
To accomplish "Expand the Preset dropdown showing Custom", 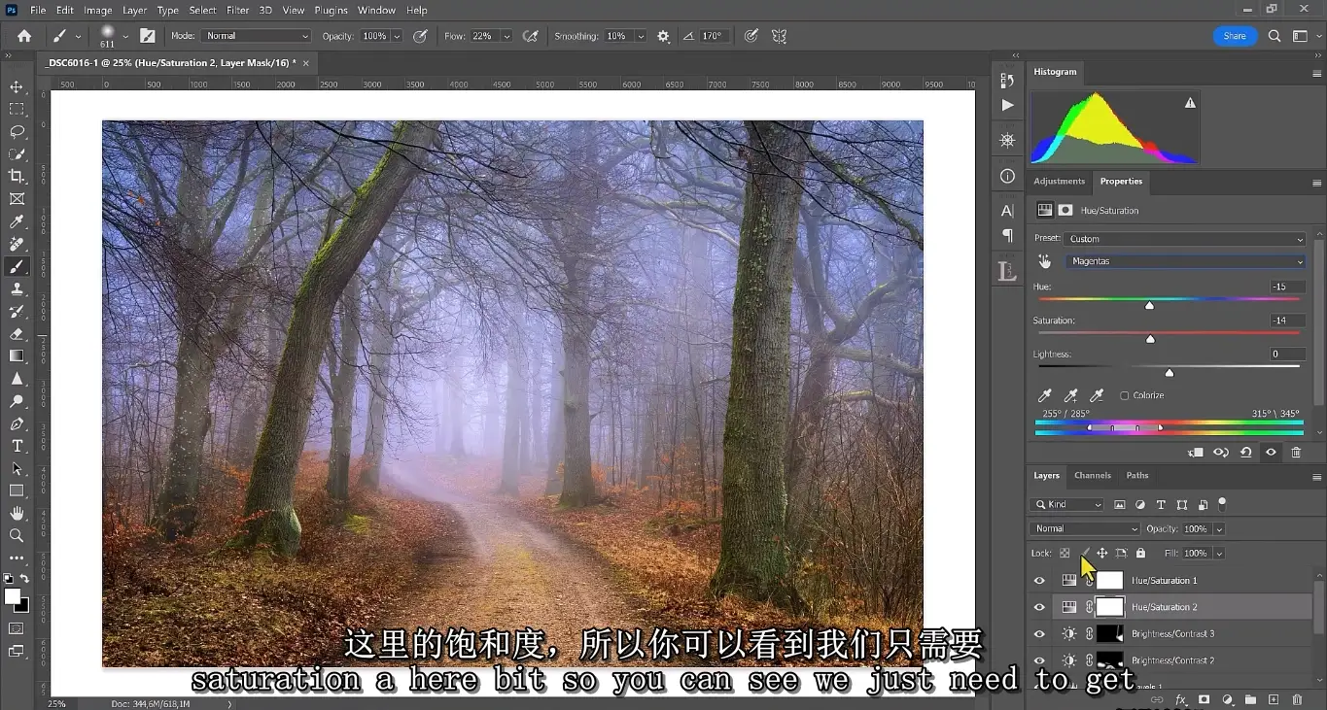I will [x=1184, y=239].
